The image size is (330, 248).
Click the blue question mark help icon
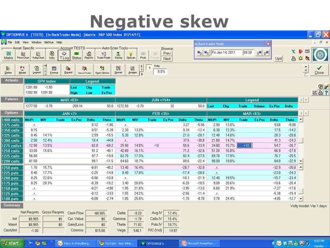click(x=326, y=92)
